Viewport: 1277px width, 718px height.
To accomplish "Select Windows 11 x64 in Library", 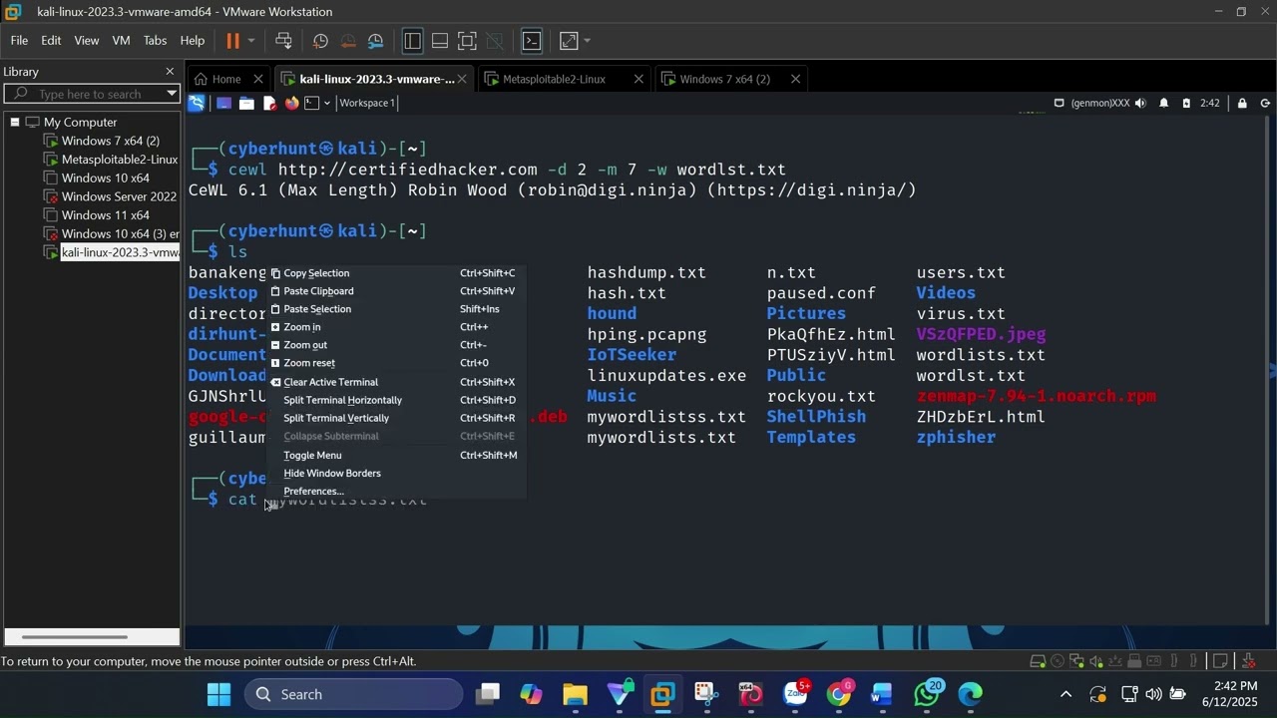I will [105, 215].
